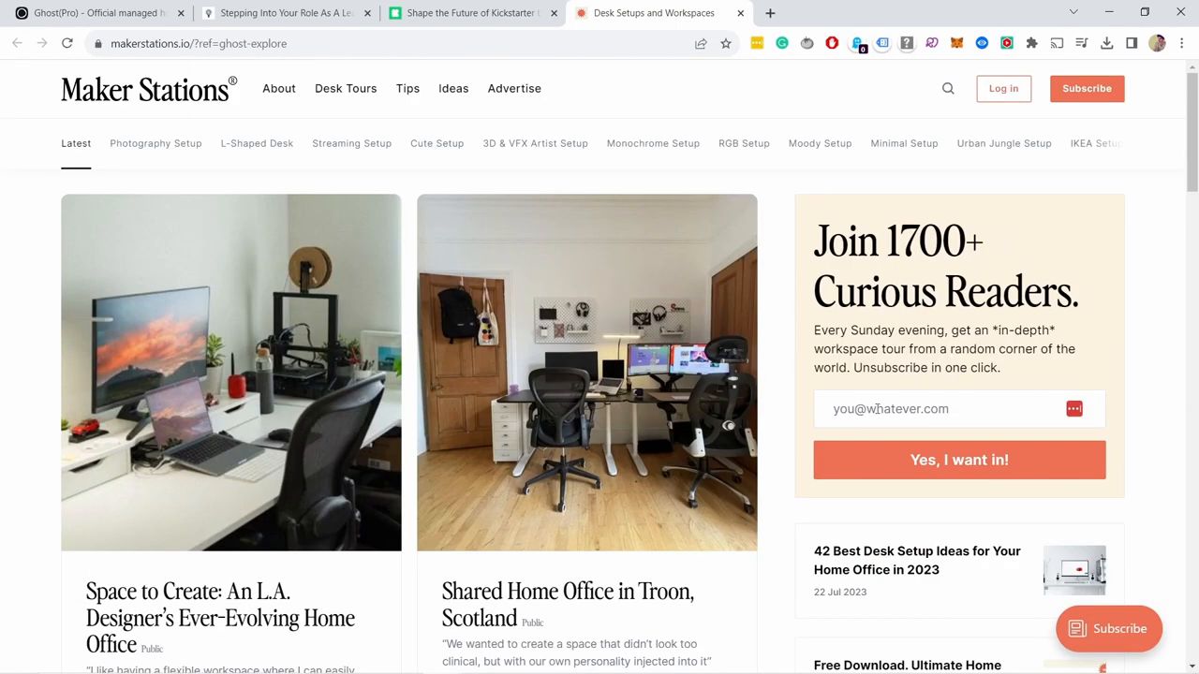
Task: Open the Grammarly extension icon
Action: coord(782,43)
